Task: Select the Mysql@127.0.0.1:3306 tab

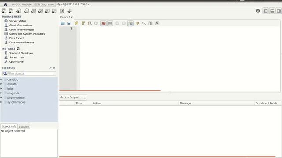Action: pos(72,4)
